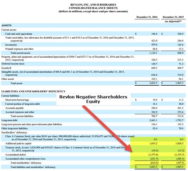Click the 'Total assets' row label
Image resolution: width=188 pixels, height=171 pixels.
pyautogui.click(x=16, y=83)
